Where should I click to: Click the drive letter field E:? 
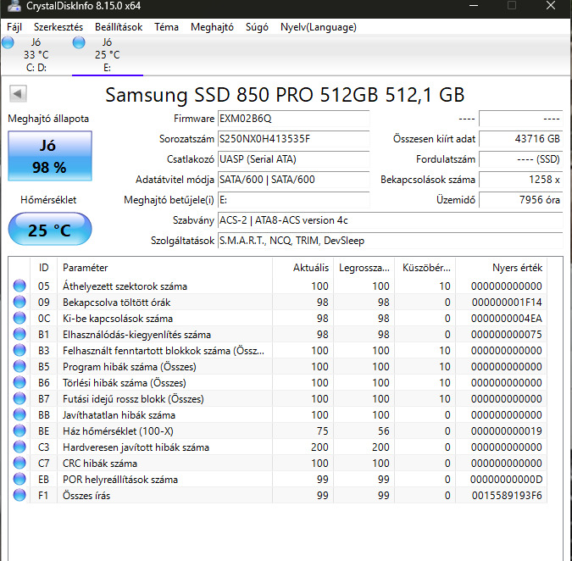tap(294, 200)
